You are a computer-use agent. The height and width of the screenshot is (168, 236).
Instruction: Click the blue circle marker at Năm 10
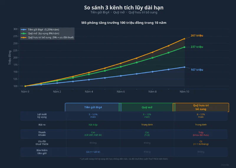coord(184,67)
